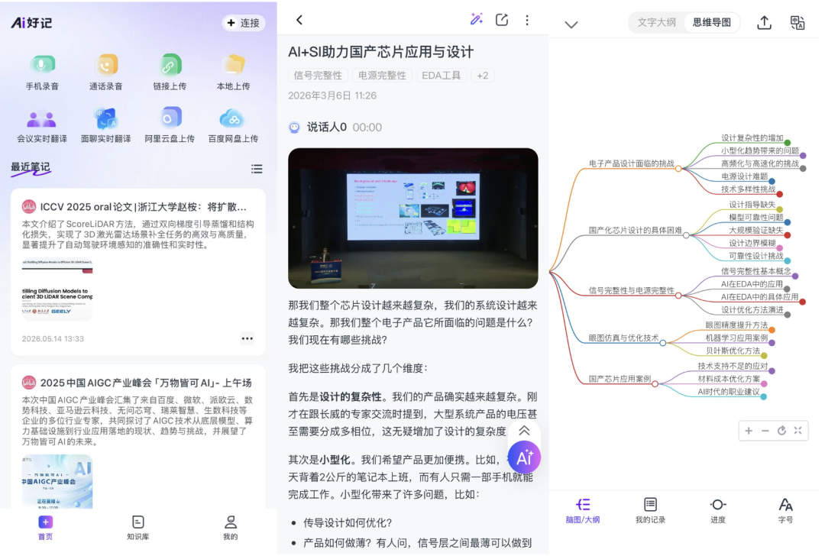Click the 连接 button
Screen dimensions: 825x556
pyautogui.click(x=243, y=23)
